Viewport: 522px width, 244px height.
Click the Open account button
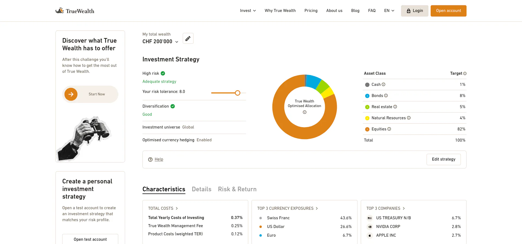point(448,11)
